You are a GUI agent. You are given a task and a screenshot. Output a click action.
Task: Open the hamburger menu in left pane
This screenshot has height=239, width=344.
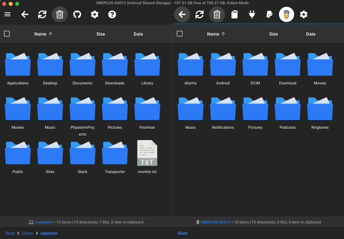(x=7, y=15)
